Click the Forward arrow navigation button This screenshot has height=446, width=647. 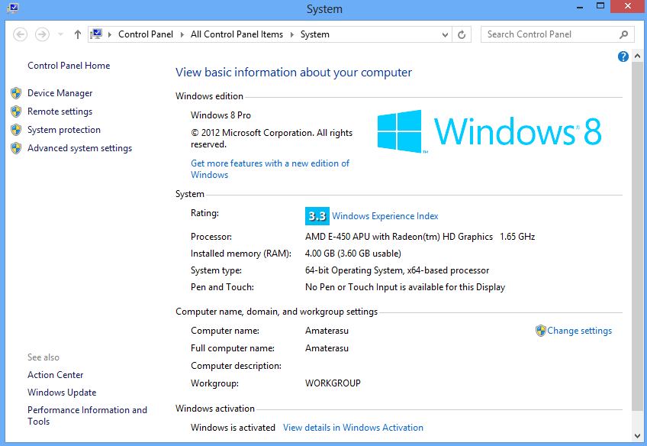point(42,34)
